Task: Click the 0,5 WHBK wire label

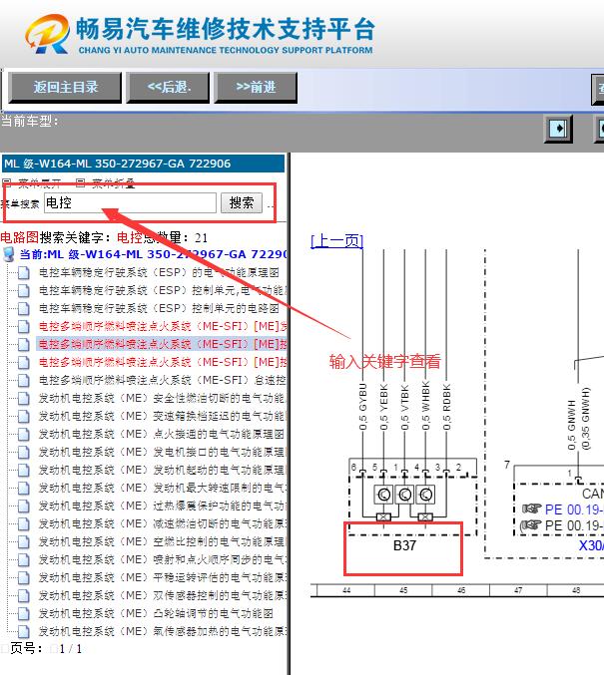Action: [x=425, y=405]
